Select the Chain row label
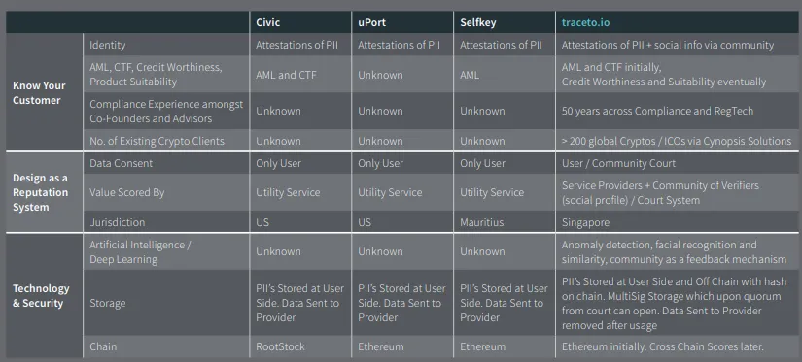 (103, 346)
